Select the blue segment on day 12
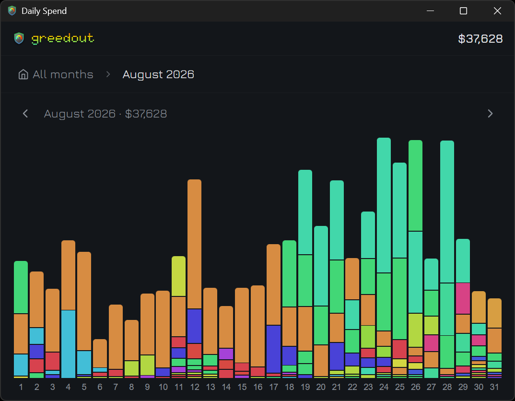Image resolution: width=515 pixels, height=401 pixels. pyautogui.click(x=194, y=327)
